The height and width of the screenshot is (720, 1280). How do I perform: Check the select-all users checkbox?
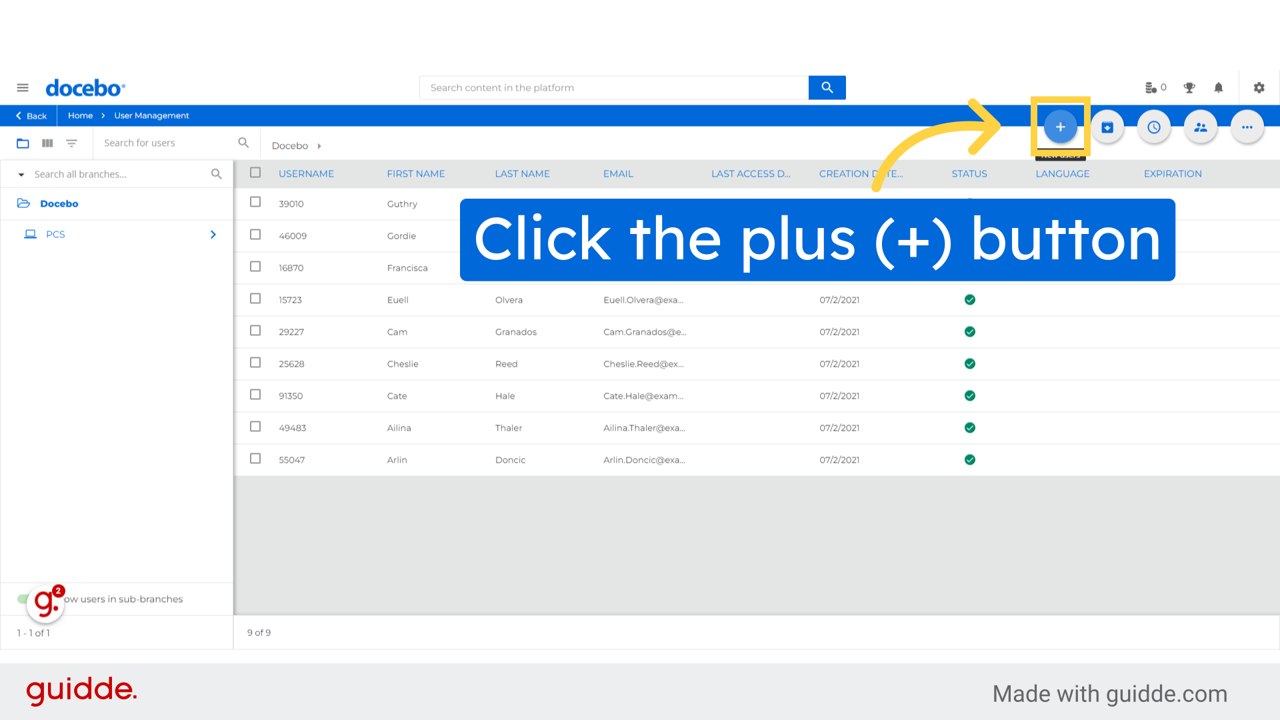[x=255, y=172]
